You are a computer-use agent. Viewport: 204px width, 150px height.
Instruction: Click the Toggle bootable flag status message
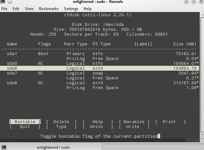coord(99,136)
